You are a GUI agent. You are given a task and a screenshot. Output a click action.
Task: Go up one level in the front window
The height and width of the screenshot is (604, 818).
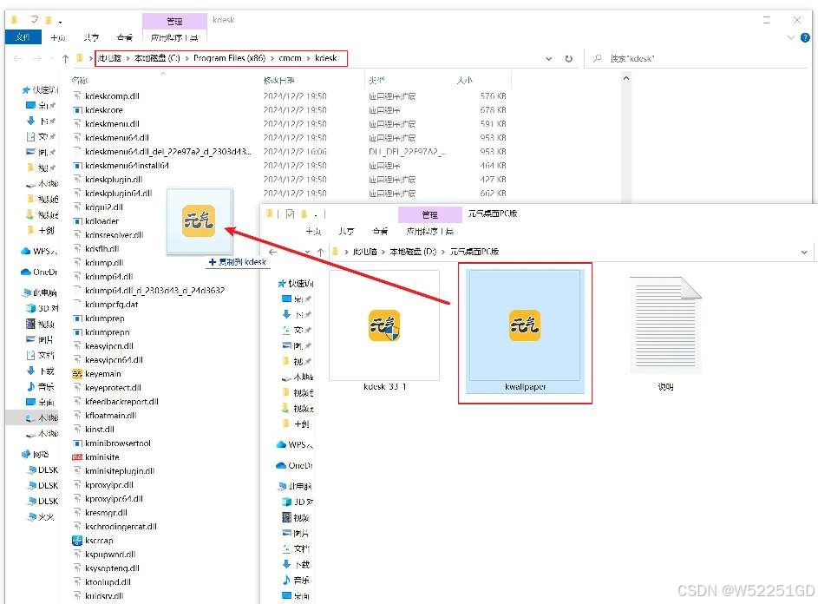coord(320,252)
